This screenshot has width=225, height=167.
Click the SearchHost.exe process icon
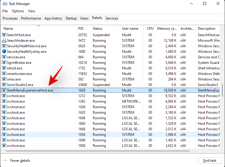point(4,35)
